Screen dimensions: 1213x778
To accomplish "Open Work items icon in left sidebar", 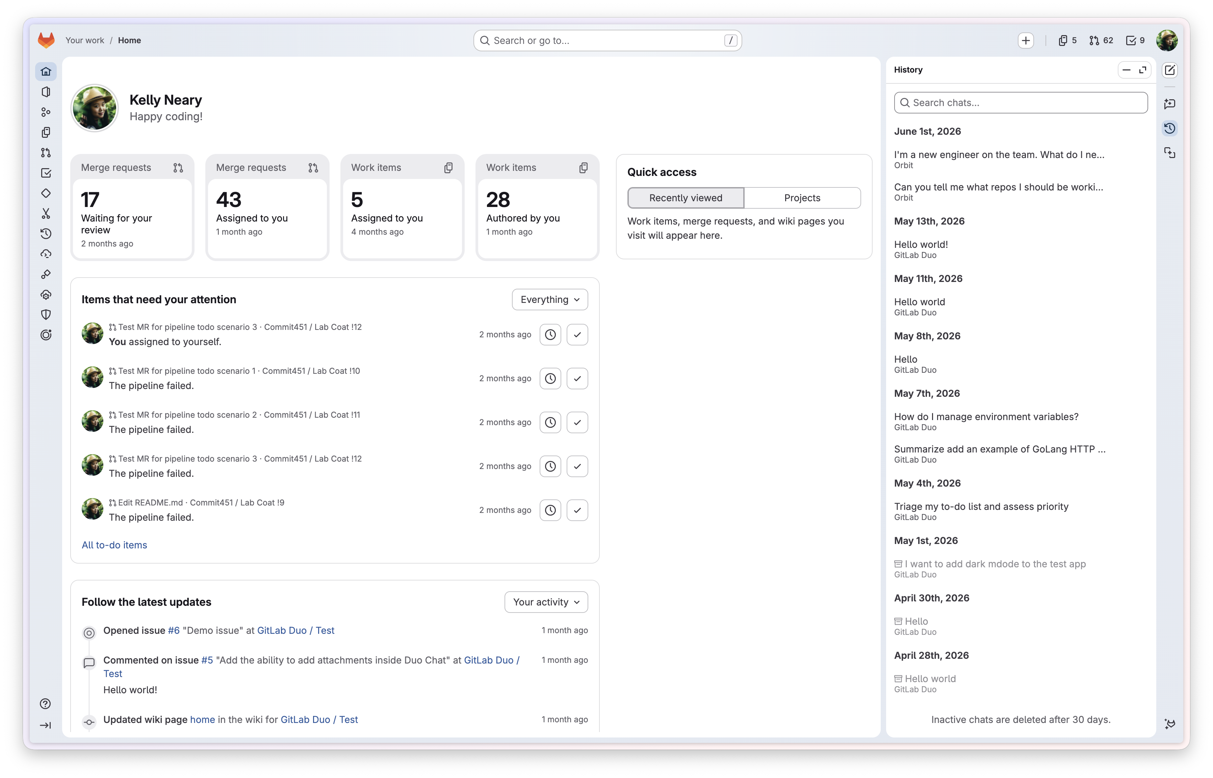I will [x=46, y=132].
